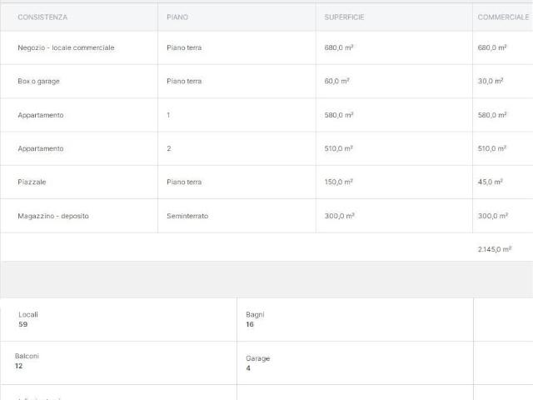
Task: Select the Box o garage row label
Action: coord(38,81)
